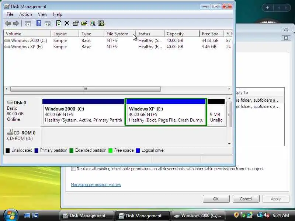Switch to Windows 2000 (C:) taskbar window
This screenshot has width=295, height=221.
click(x=198, y=215)
